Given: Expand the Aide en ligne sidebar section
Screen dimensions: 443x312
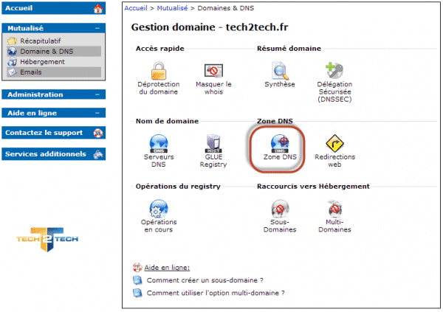Looking at the screenshot, I should pos(98,113).
